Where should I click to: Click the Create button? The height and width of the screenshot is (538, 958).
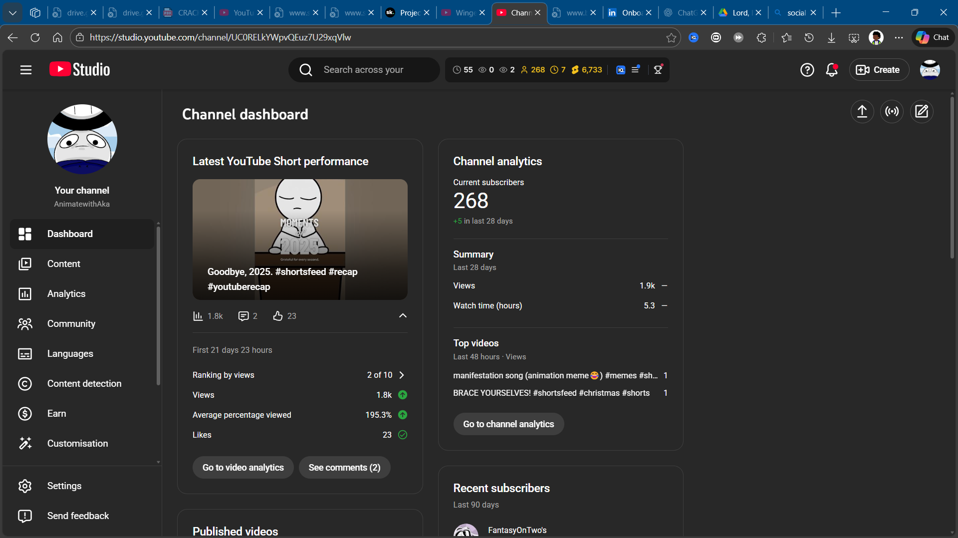pos(879,70)
